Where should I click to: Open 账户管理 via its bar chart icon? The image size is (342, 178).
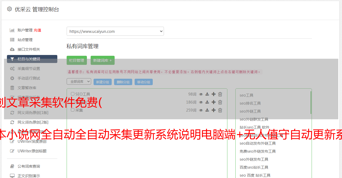[x=12, y=30]
